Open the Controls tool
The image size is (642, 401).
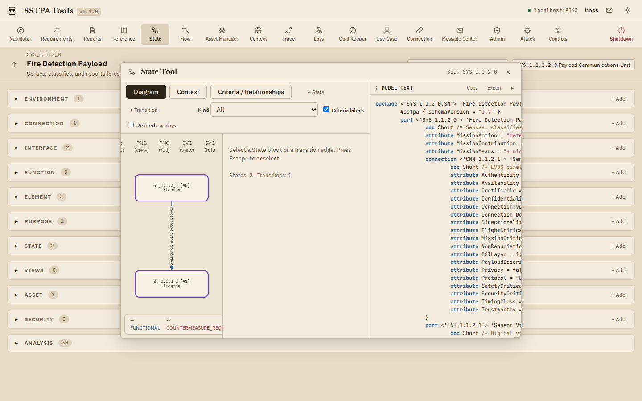558,34
